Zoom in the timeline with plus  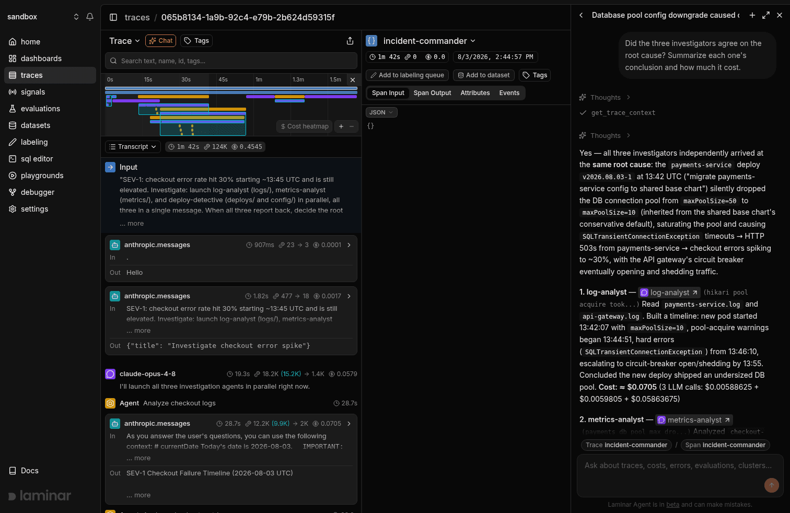341,126
